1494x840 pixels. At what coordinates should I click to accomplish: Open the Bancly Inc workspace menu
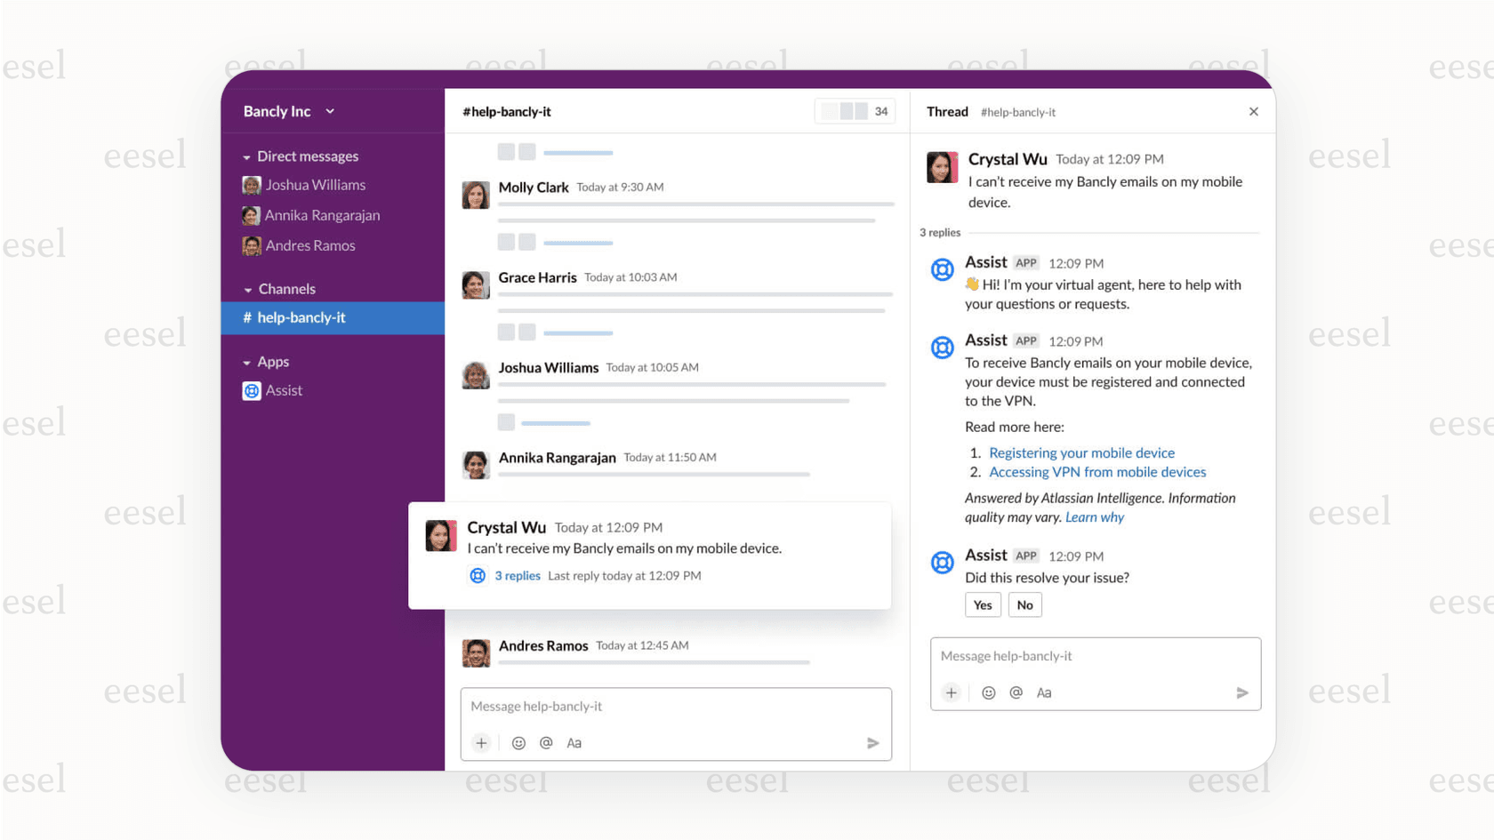[x=287, y=111]
